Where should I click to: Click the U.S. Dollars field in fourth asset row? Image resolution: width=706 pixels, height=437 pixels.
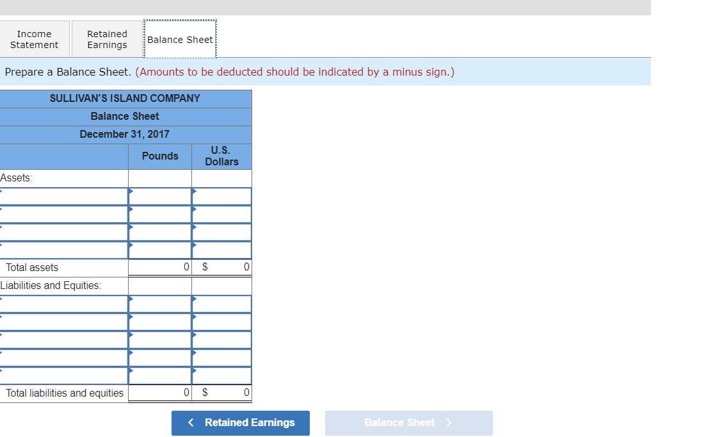pyautogui.click(x=222, y=250)
